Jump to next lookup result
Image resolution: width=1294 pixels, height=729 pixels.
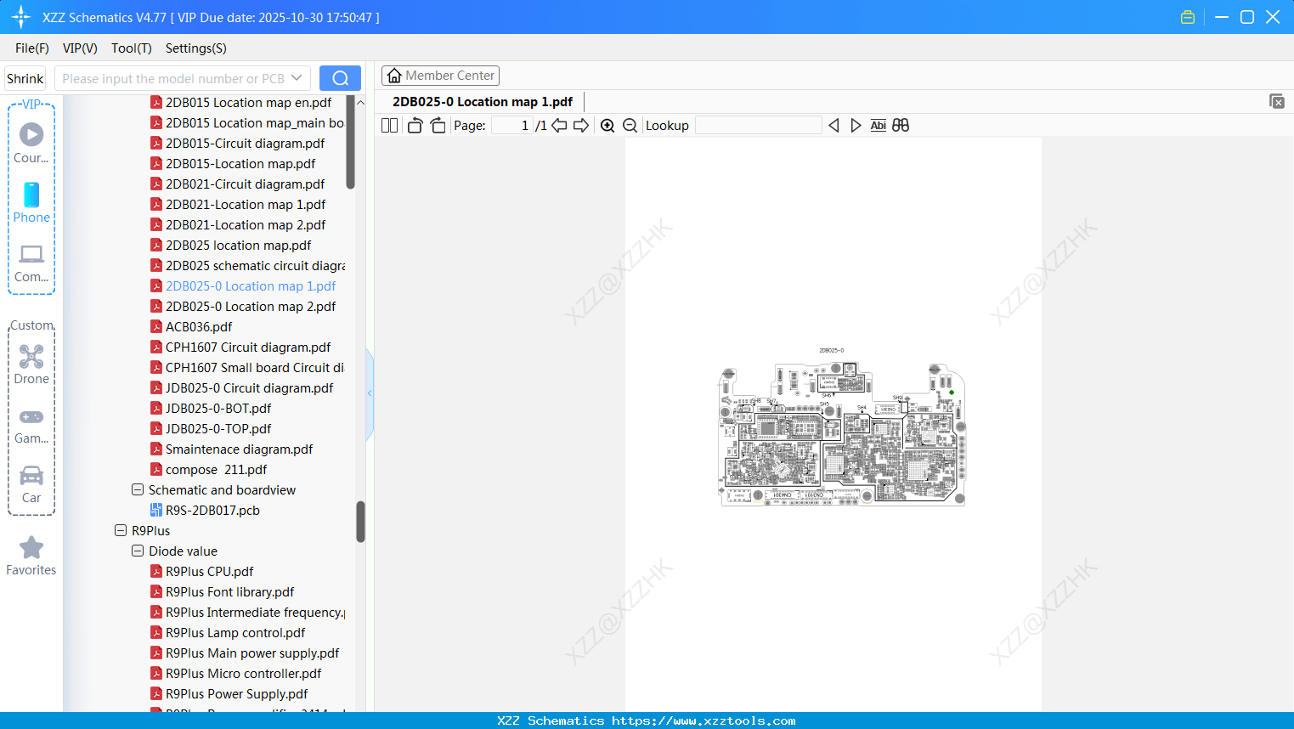click(x=856, y=126)
